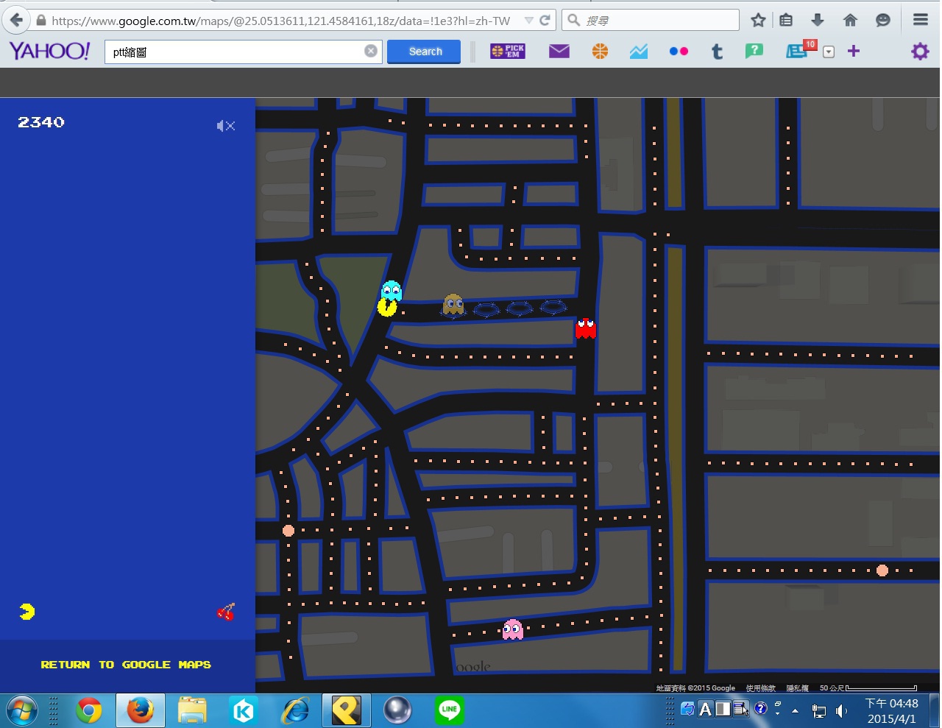Open the yellow icon taskbar app
Viewport: 942px width, 728px height.
346,710
